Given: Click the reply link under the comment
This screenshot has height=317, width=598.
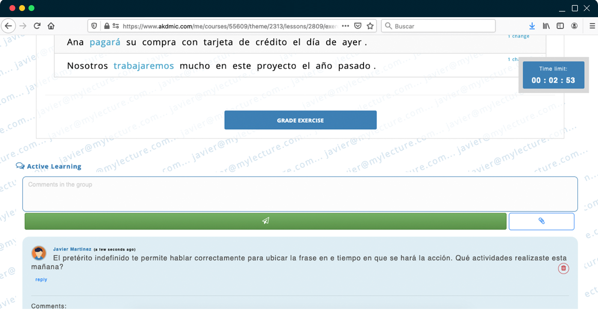Looking at the screenshot, I should click(41, 279).
